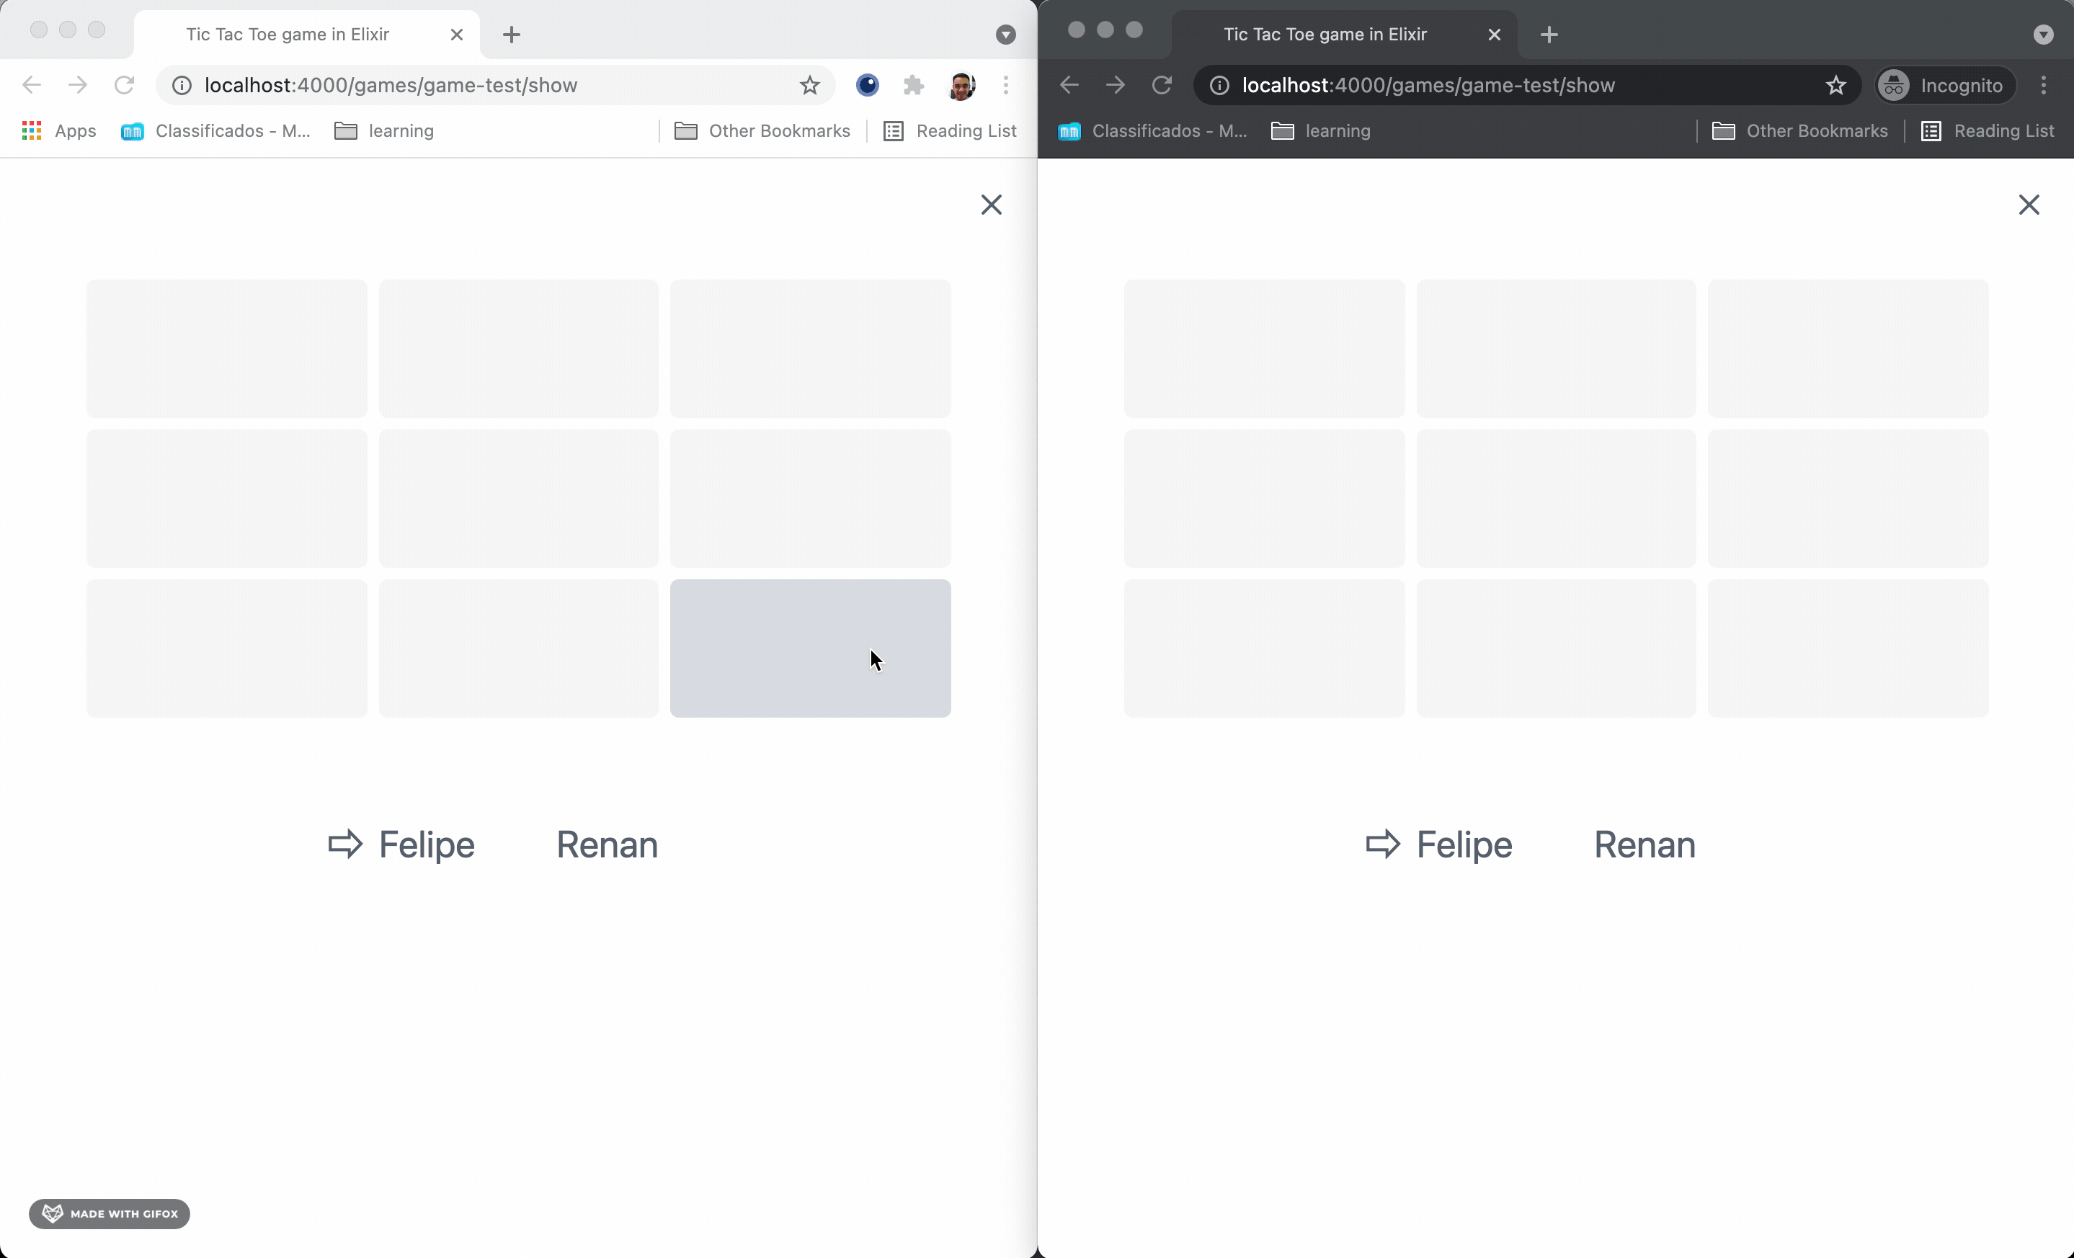
Task: Click the Apps grid shortcut icon
Action: [32, 130]
